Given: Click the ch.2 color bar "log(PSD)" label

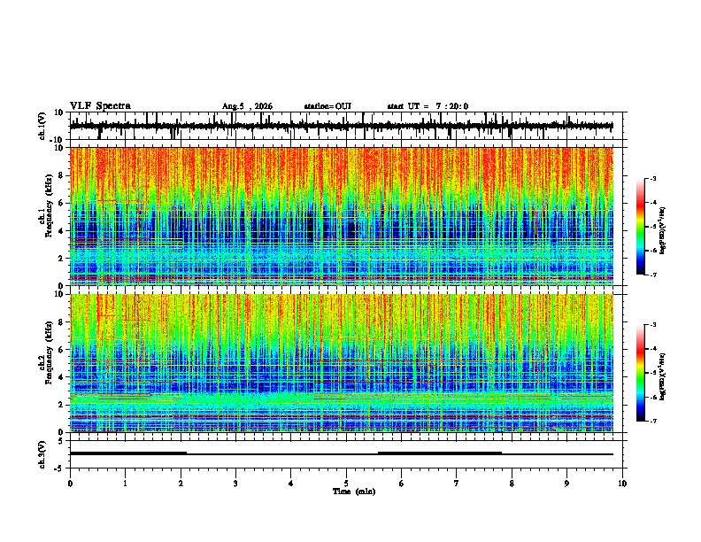Looking at the screenshot, I should pyautogui.click(x=663, y=377).
